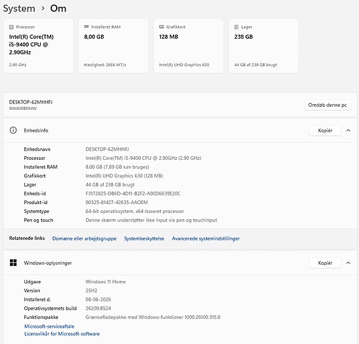Click the Windows logo icon beside Windows-oplysninger
This screenshot has height=344, width=359.
(13, 262)
